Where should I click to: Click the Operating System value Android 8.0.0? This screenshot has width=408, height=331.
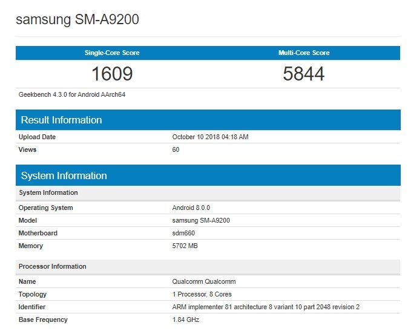pos(191,208)
